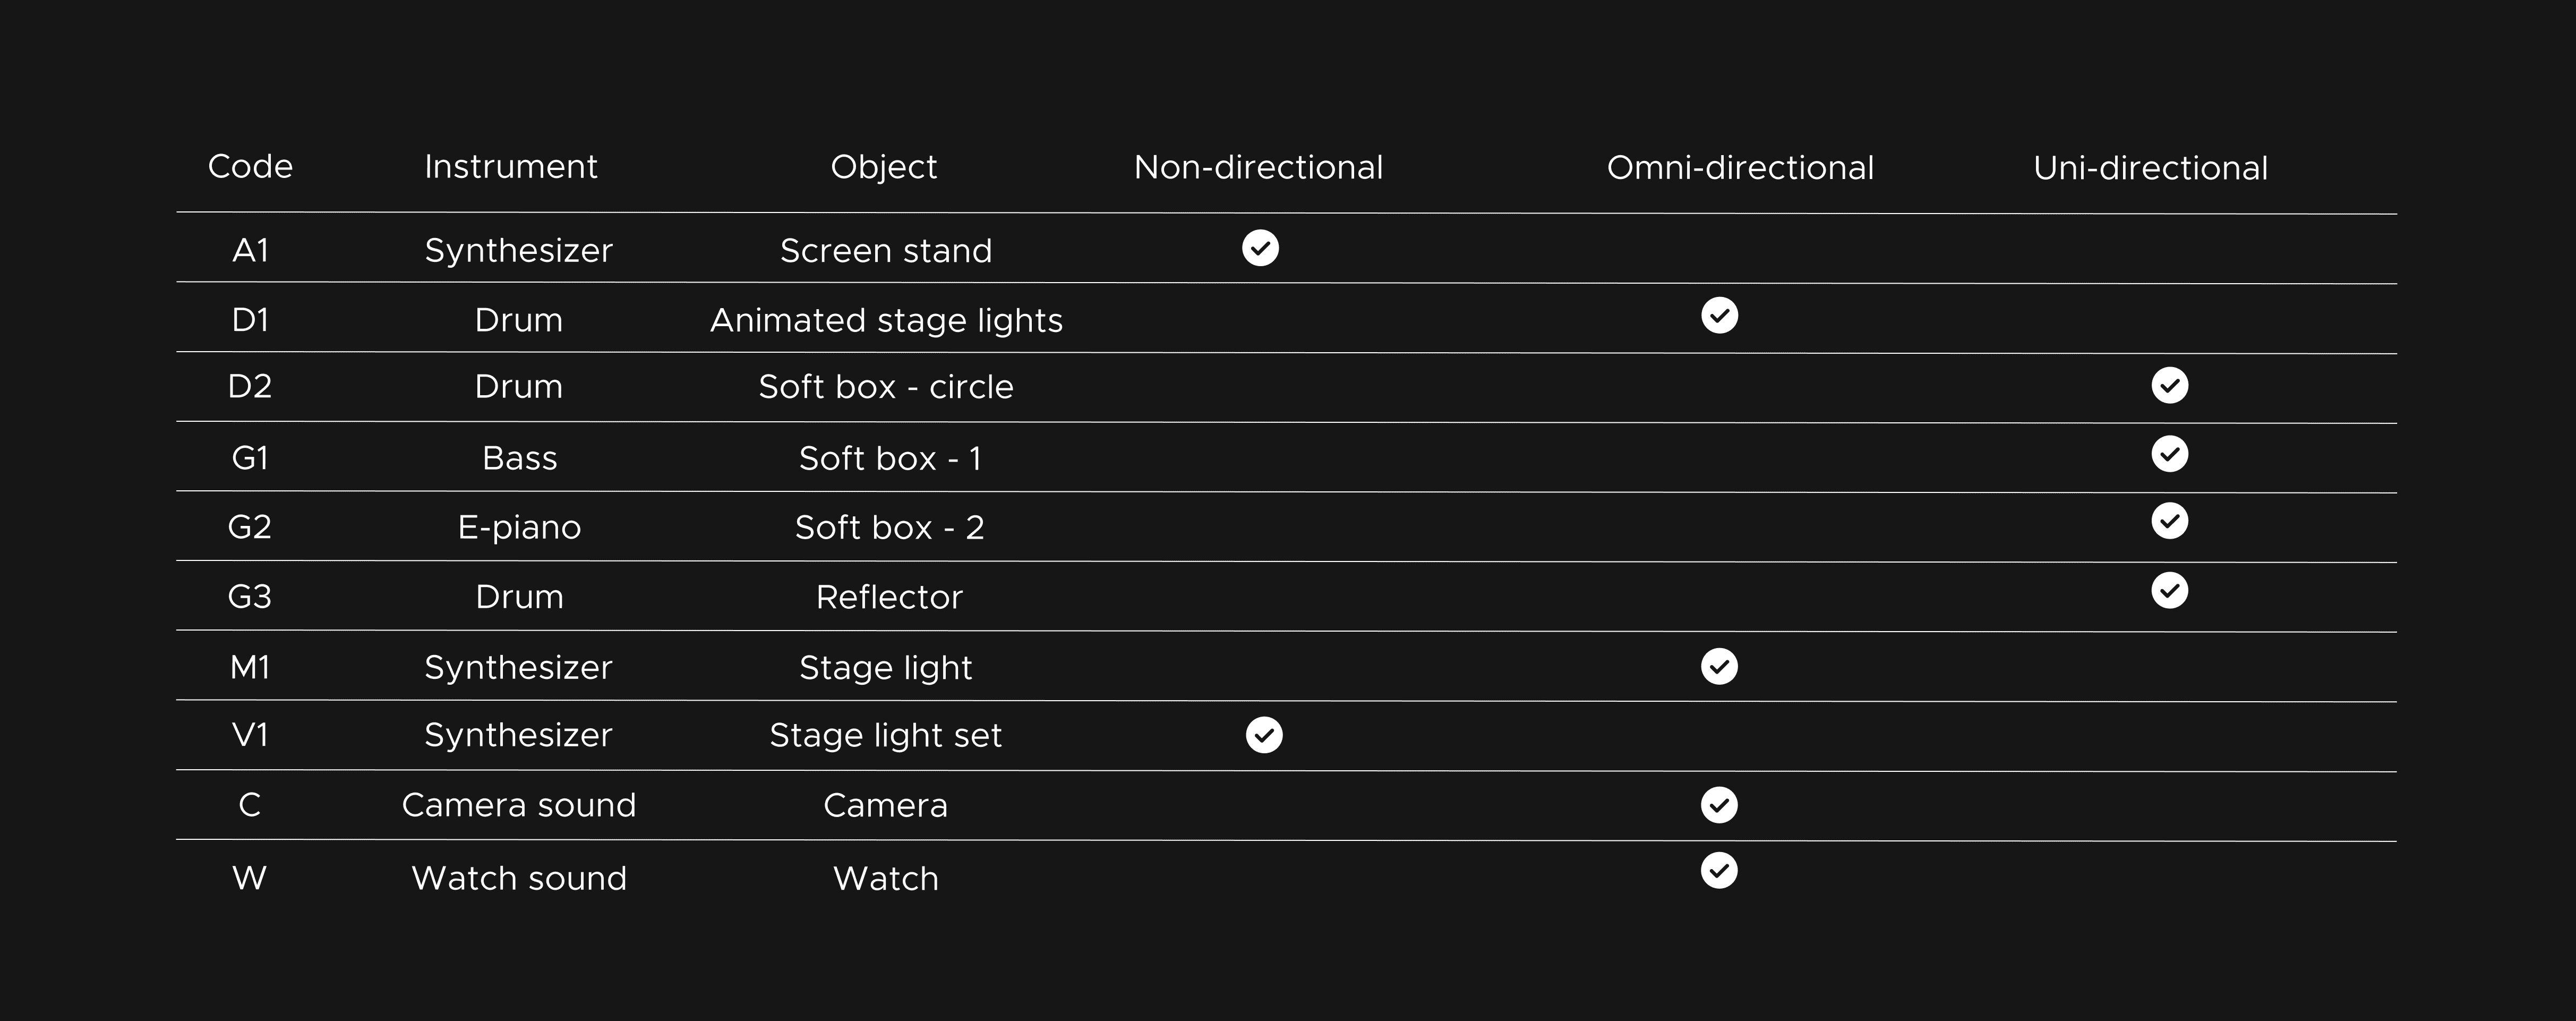Viewport: 2576px width, 1021px height.
Task: Click the Omni-directional checkmark for Watch
Action: (1719, 871)
